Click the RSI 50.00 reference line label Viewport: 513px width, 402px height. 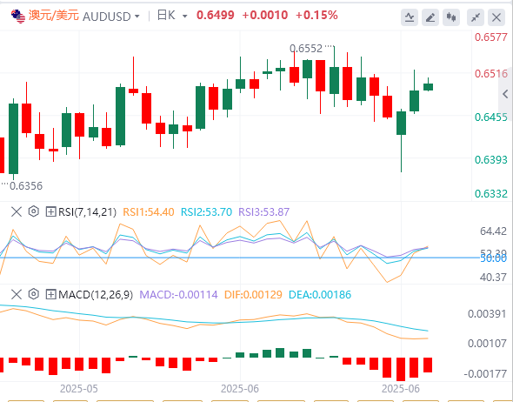pos(493,258)
